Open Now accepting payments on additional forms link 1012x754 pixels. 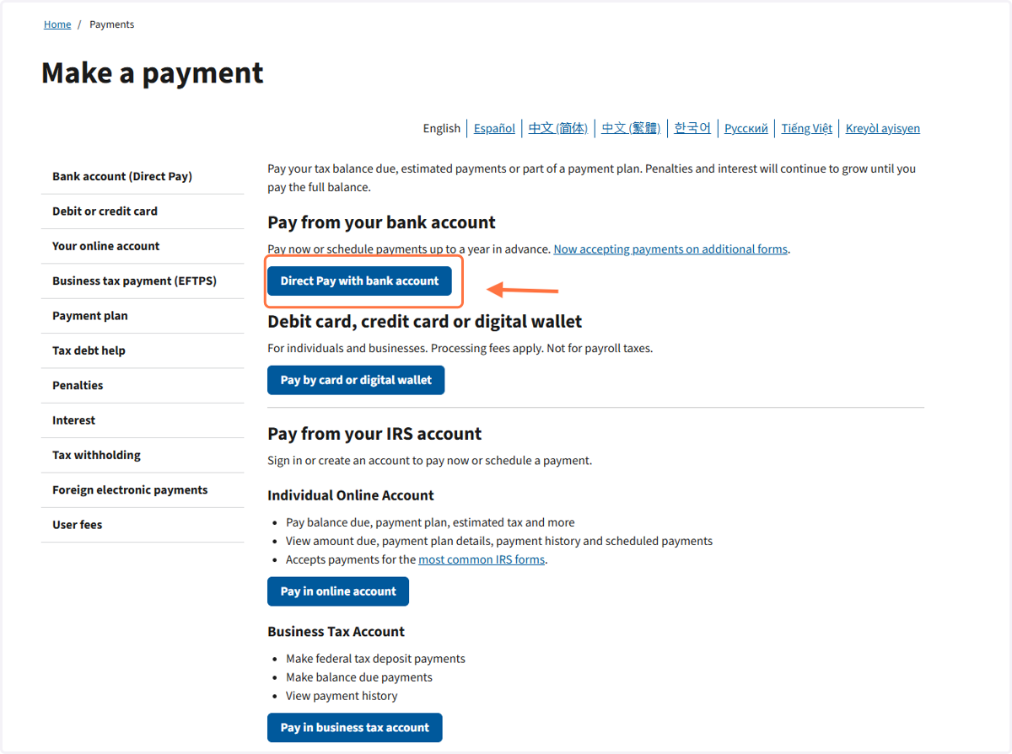(670, 249)
